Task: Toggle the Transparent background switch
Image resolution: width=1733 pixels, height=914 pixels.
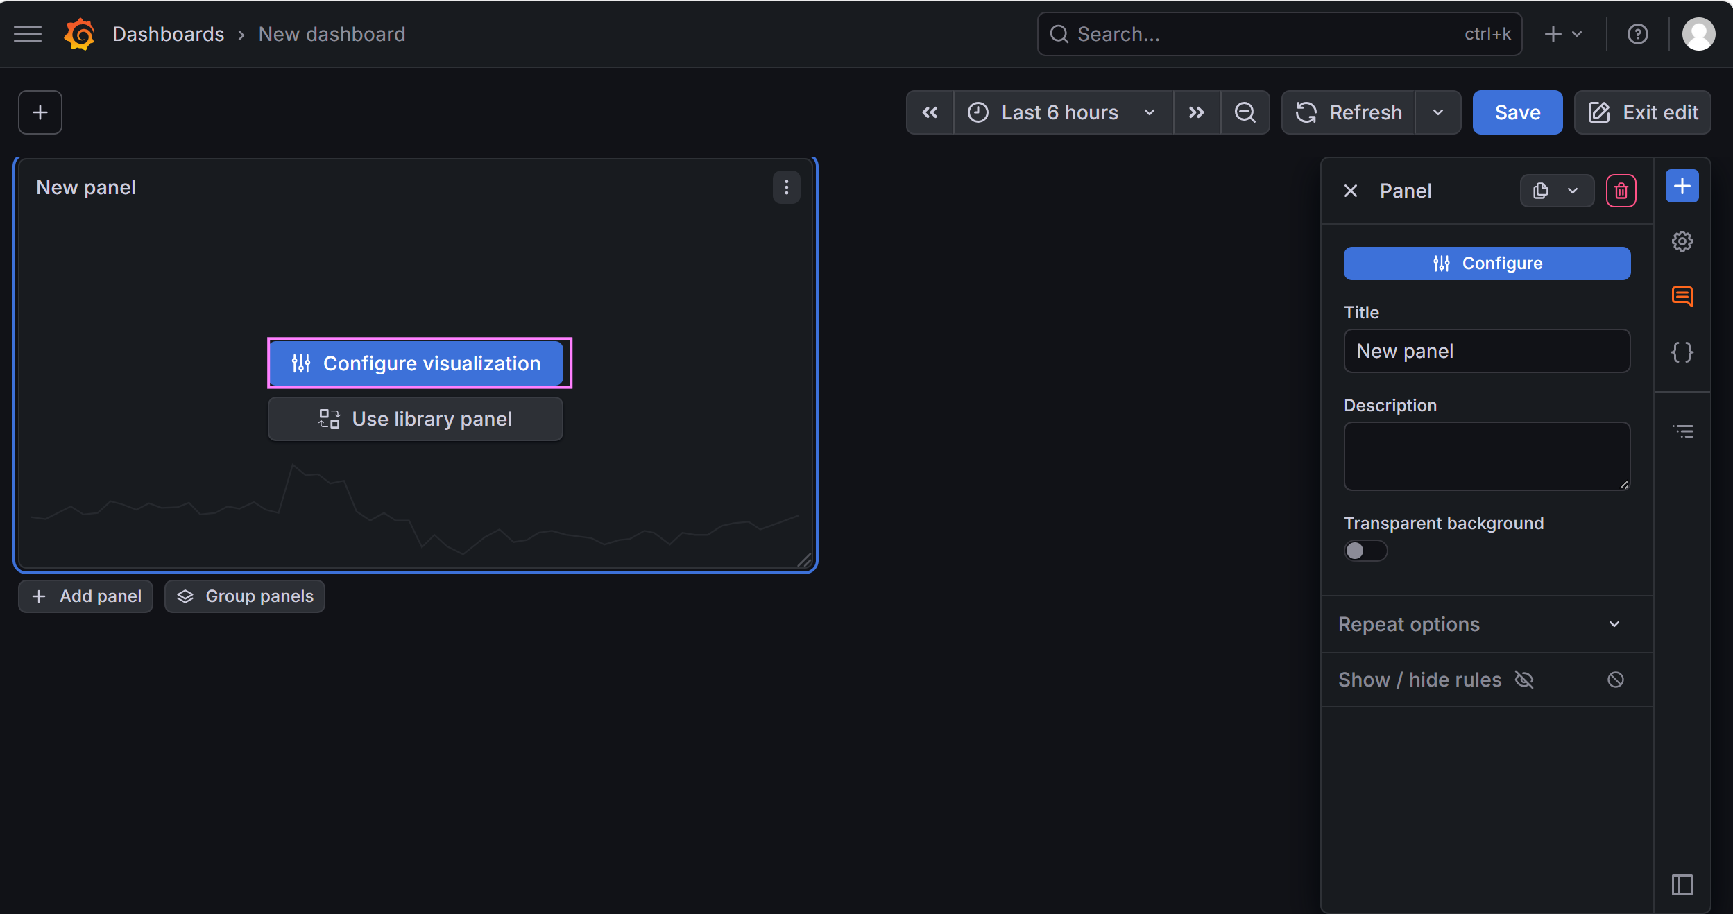Action: coord(1365,551)
